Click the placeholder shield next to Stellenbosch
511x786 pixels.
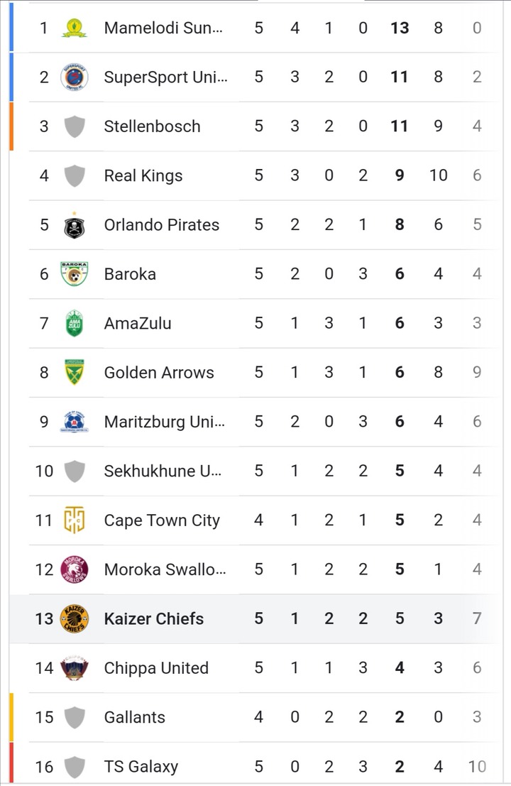coord(75,126)
